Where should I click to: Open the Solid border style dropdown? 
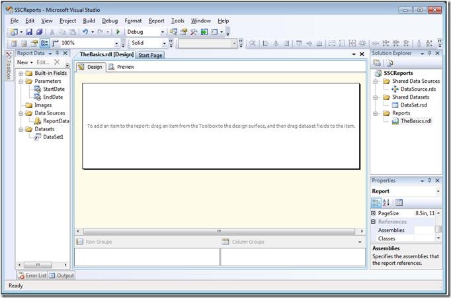(164, 44)
